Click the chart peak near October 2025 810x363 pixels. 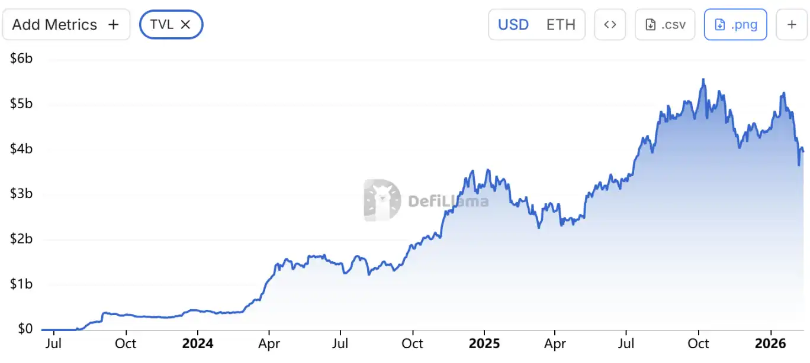pos(703,80)
